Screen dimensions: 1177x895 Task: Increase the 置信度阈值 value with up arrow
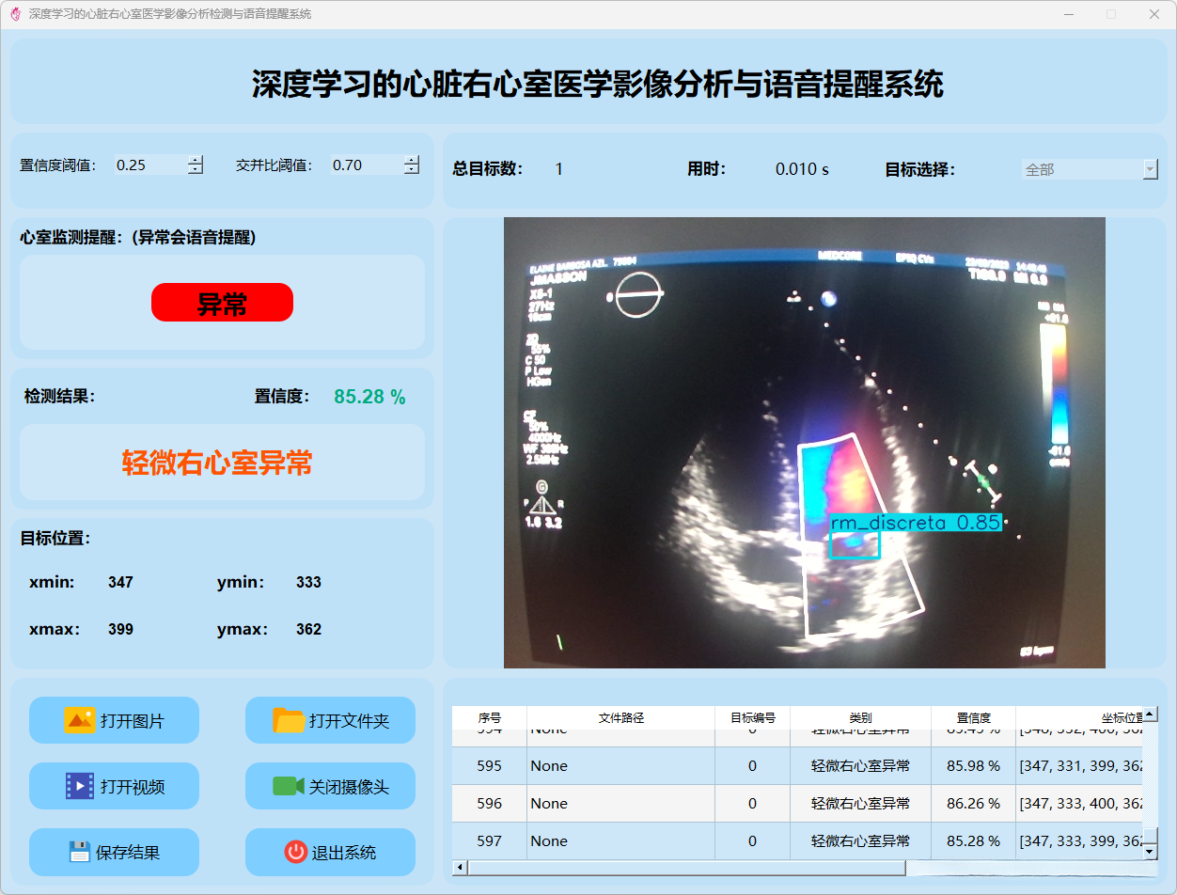196,160
